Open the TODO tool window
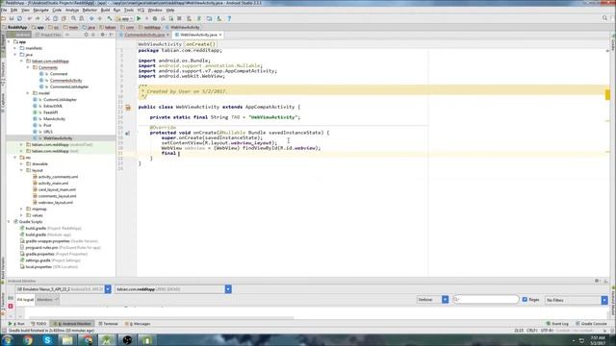 38,324
